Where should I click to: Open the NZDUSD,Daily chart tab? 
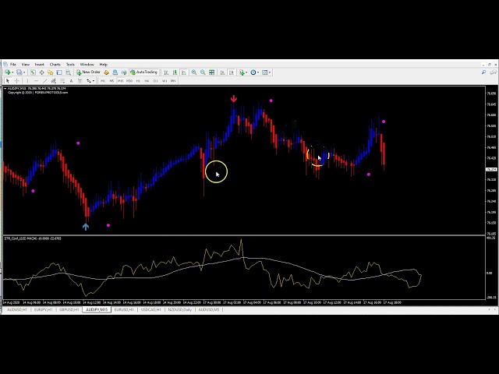coord(179,309)
